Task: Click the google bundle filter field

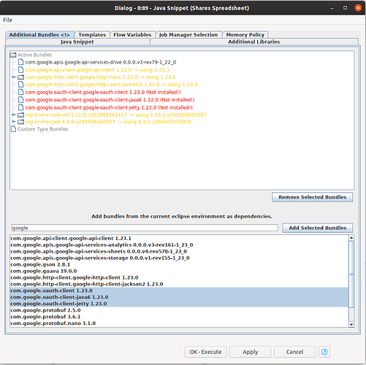Action: click(x=145, y=228)
